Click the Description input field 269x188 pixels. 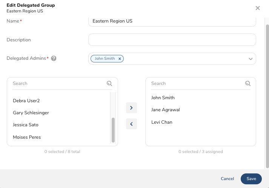pyautogui.click(x=172, y=40)
